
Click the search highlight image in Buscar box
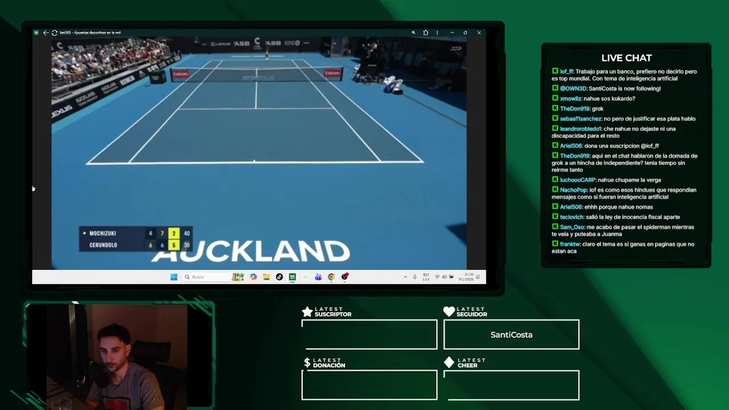(237, 277)
